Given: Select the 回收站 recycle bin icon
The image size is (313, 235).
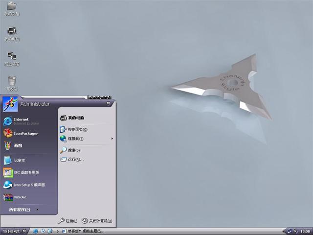Looking at the screenshot, I should click(x=12, y=84).
